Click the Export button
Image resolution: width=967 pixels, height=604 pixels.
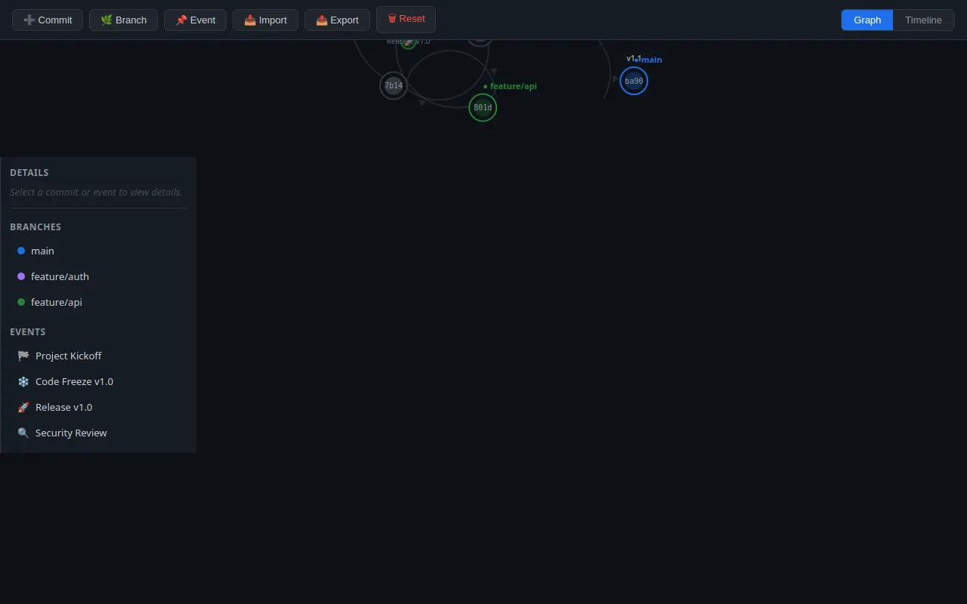click(x=337, y=20)
